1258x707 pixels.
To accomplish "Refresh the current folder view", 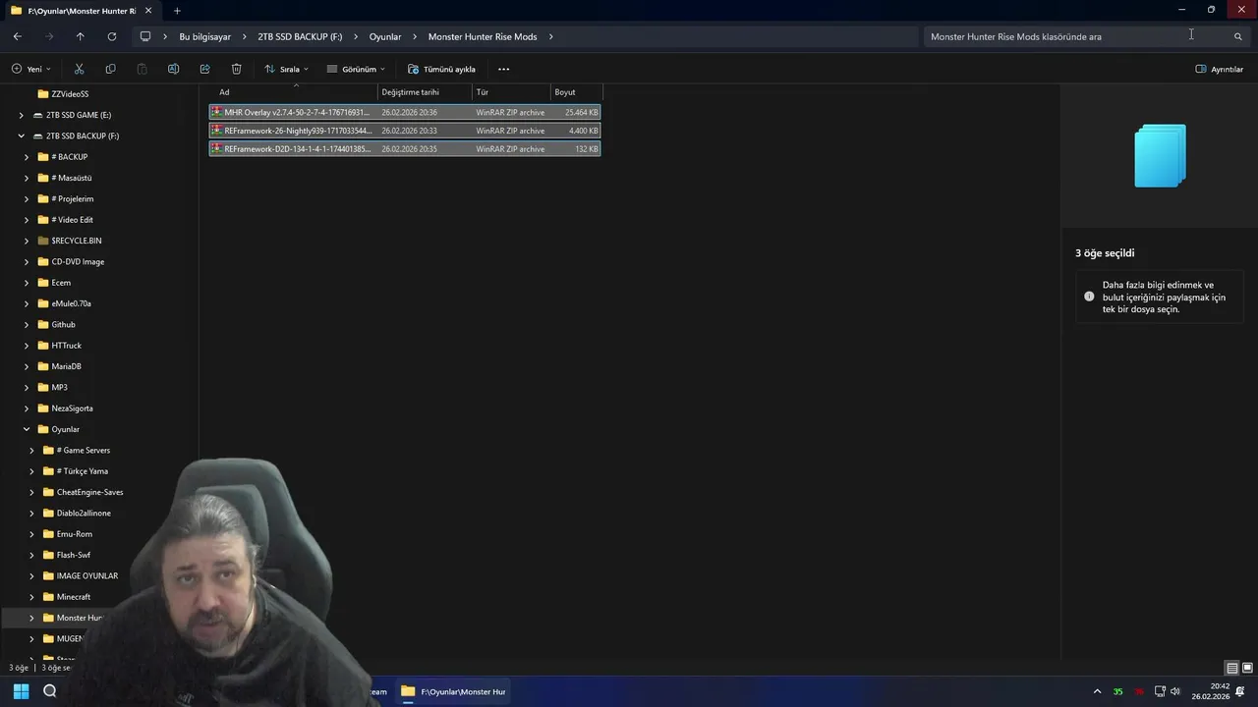I will coord(112,36).
